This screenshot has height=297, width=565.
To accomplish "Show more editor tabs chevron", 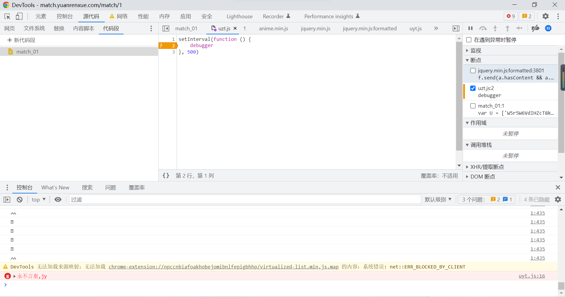I will click(x=436, y=29).
